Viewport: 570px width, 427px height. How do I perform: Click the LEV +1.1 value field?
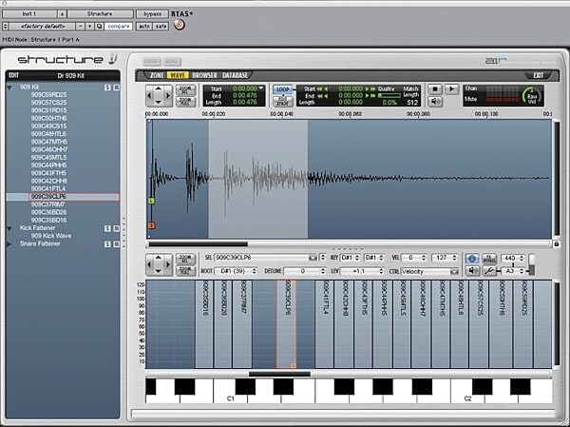[x=362, y=271]
